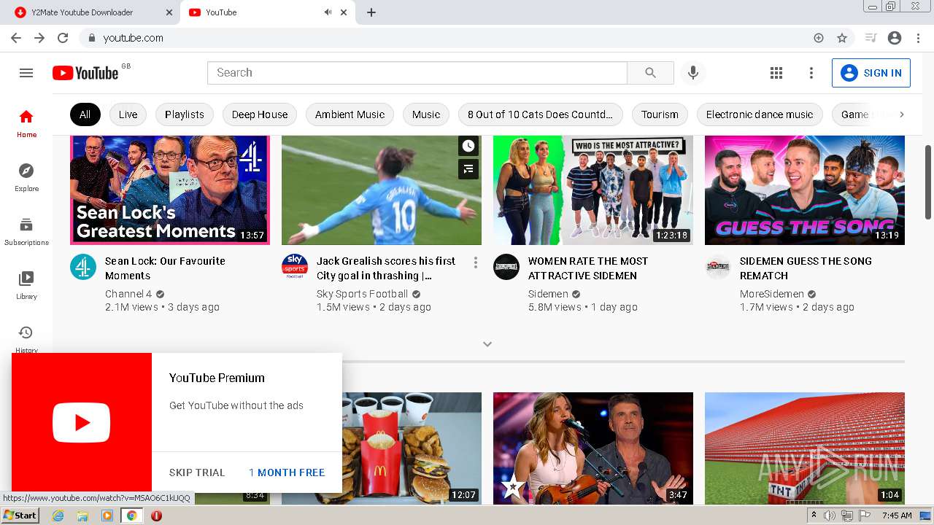Reload the current page
Screen dimensions: 934x525
[63, 38]
